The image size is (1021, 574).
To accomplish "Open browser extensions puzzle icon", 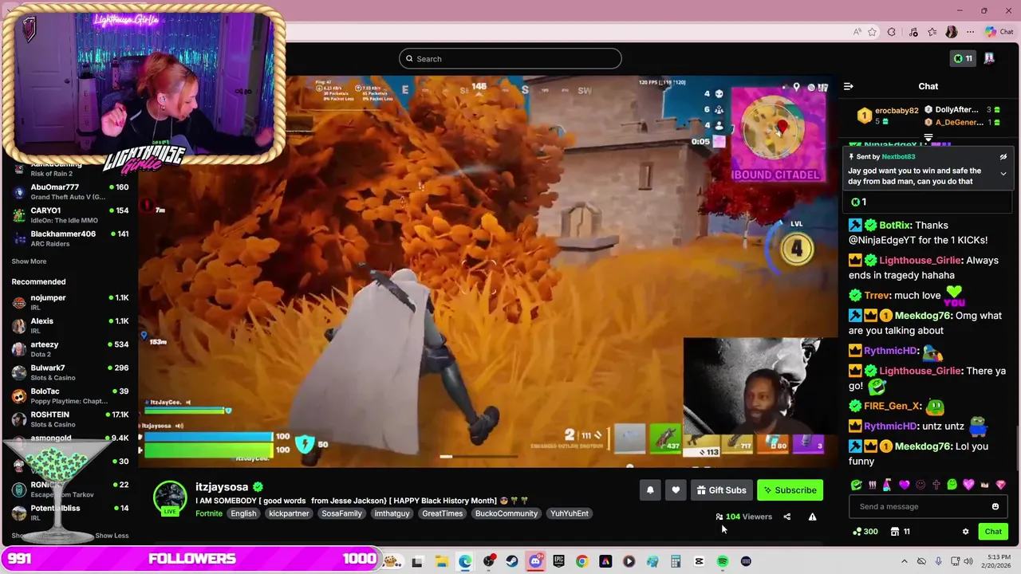I will click(x=892, y=32).
